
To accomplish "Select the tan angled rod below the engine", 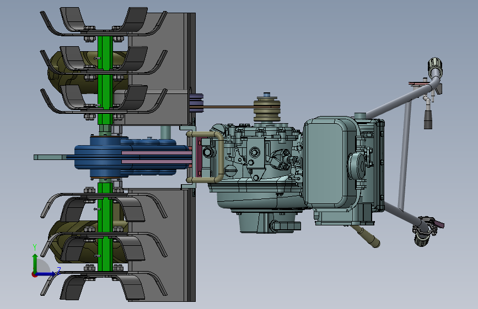I will click(366, 236).
